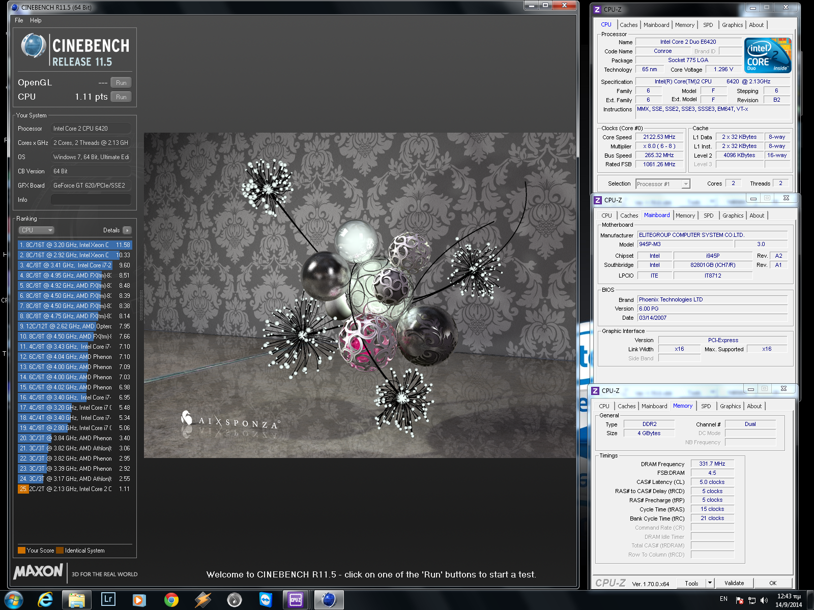Open the Help menu in Cinebench
The width and height of the screenshot is (814, 610).
(36, 20)
